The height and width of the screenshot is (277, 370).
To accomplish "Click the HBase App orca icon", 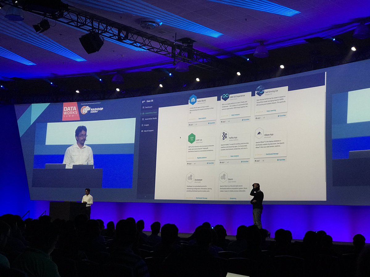I will pos(259,134).
